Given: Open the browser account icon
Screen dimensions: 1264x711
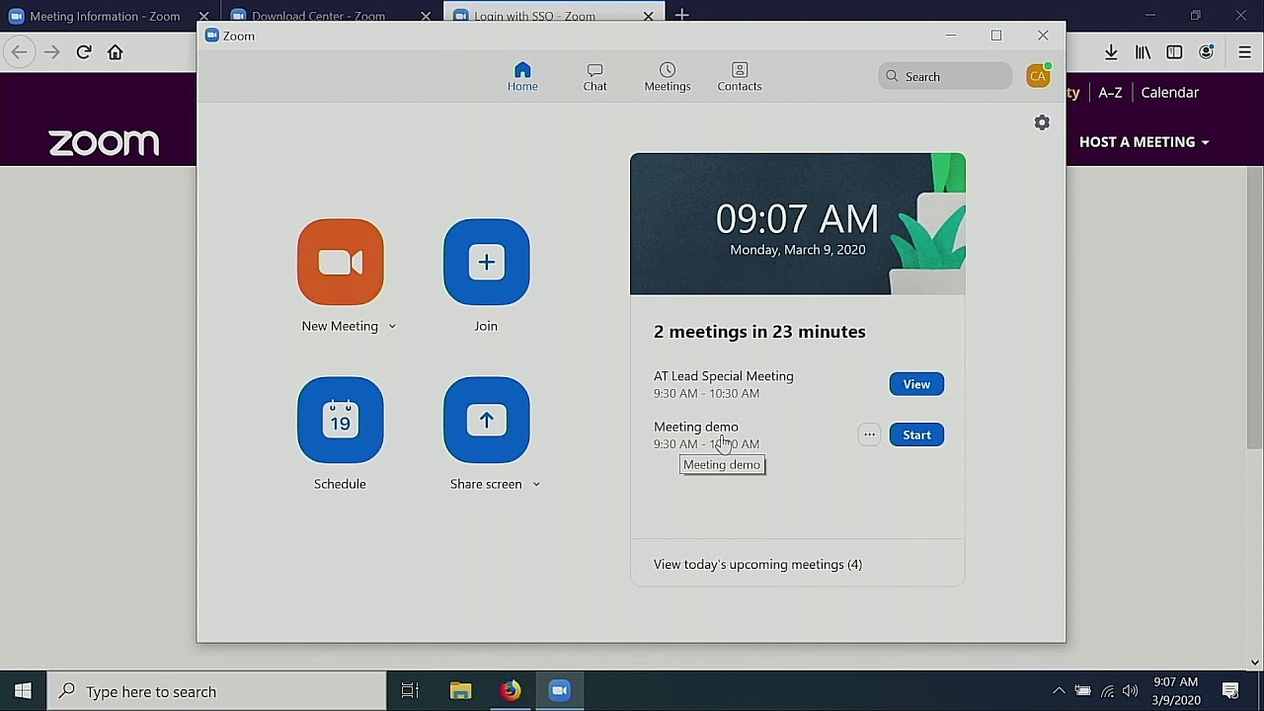Looking at the screenshot, I should (x=1206, y=52).
